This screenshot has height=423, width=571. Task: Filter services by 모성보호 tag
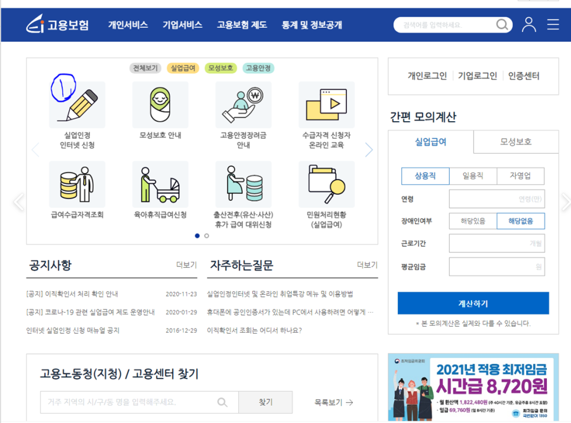[x=220, y=68]
